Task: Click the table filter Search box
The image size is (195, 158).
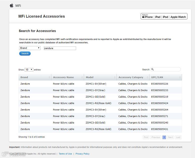Action: coord(165,69)
